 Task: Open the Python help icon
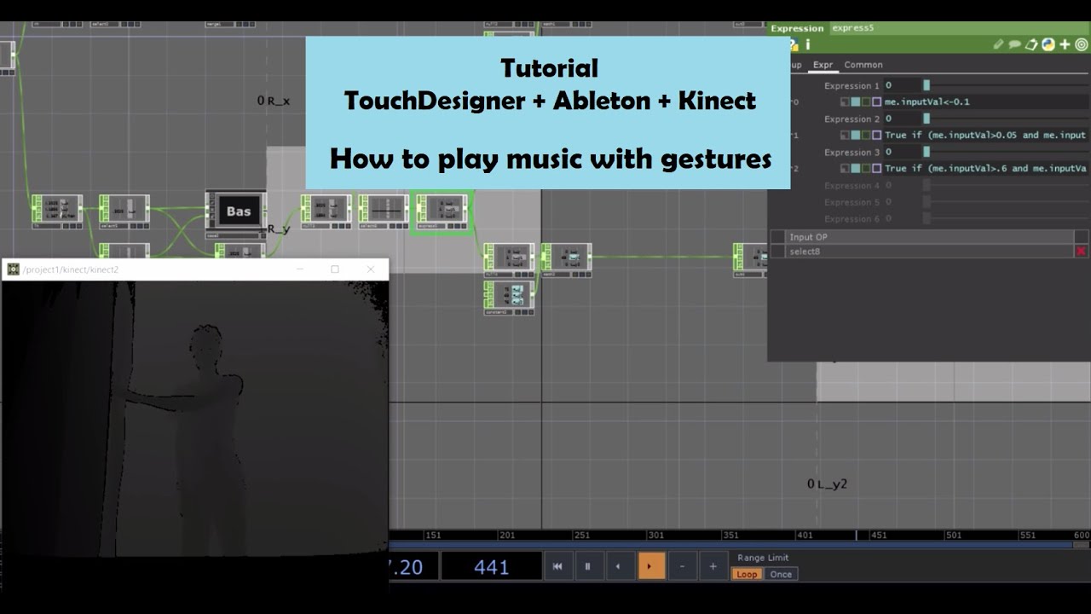pos(1048,44)
